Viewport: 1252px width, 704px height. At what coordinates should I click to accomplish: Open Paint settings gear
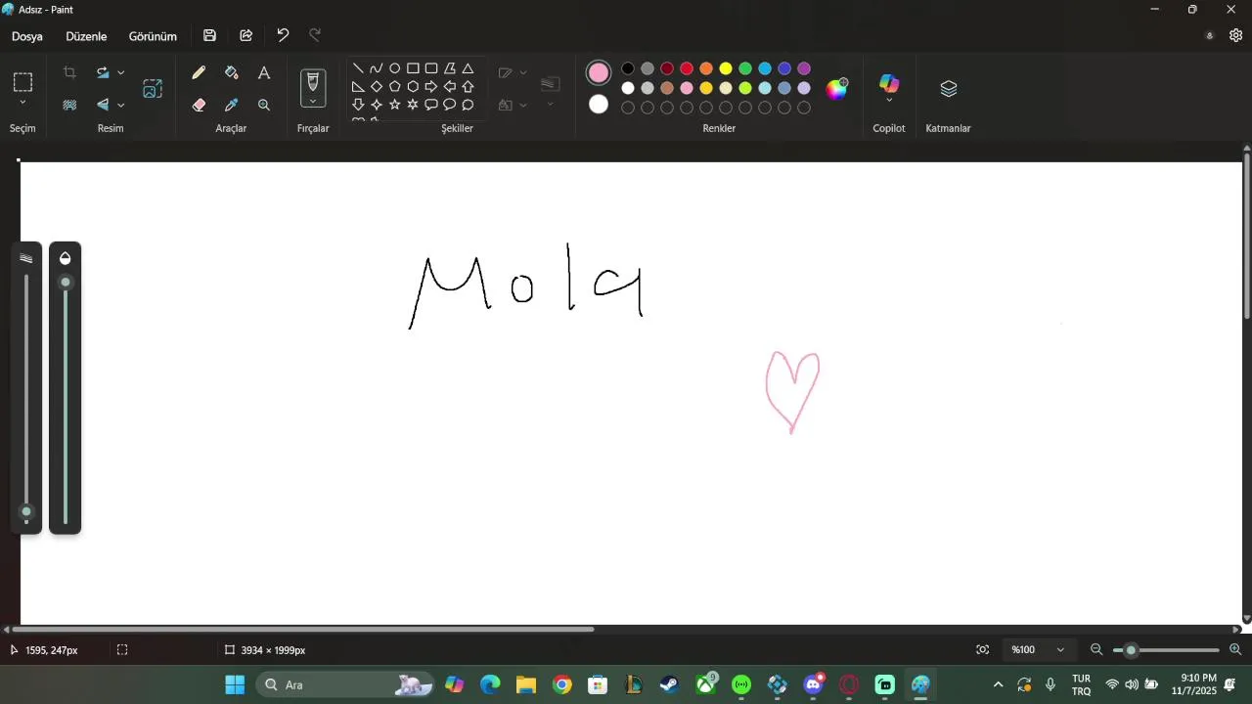[x=1235, y=35]
